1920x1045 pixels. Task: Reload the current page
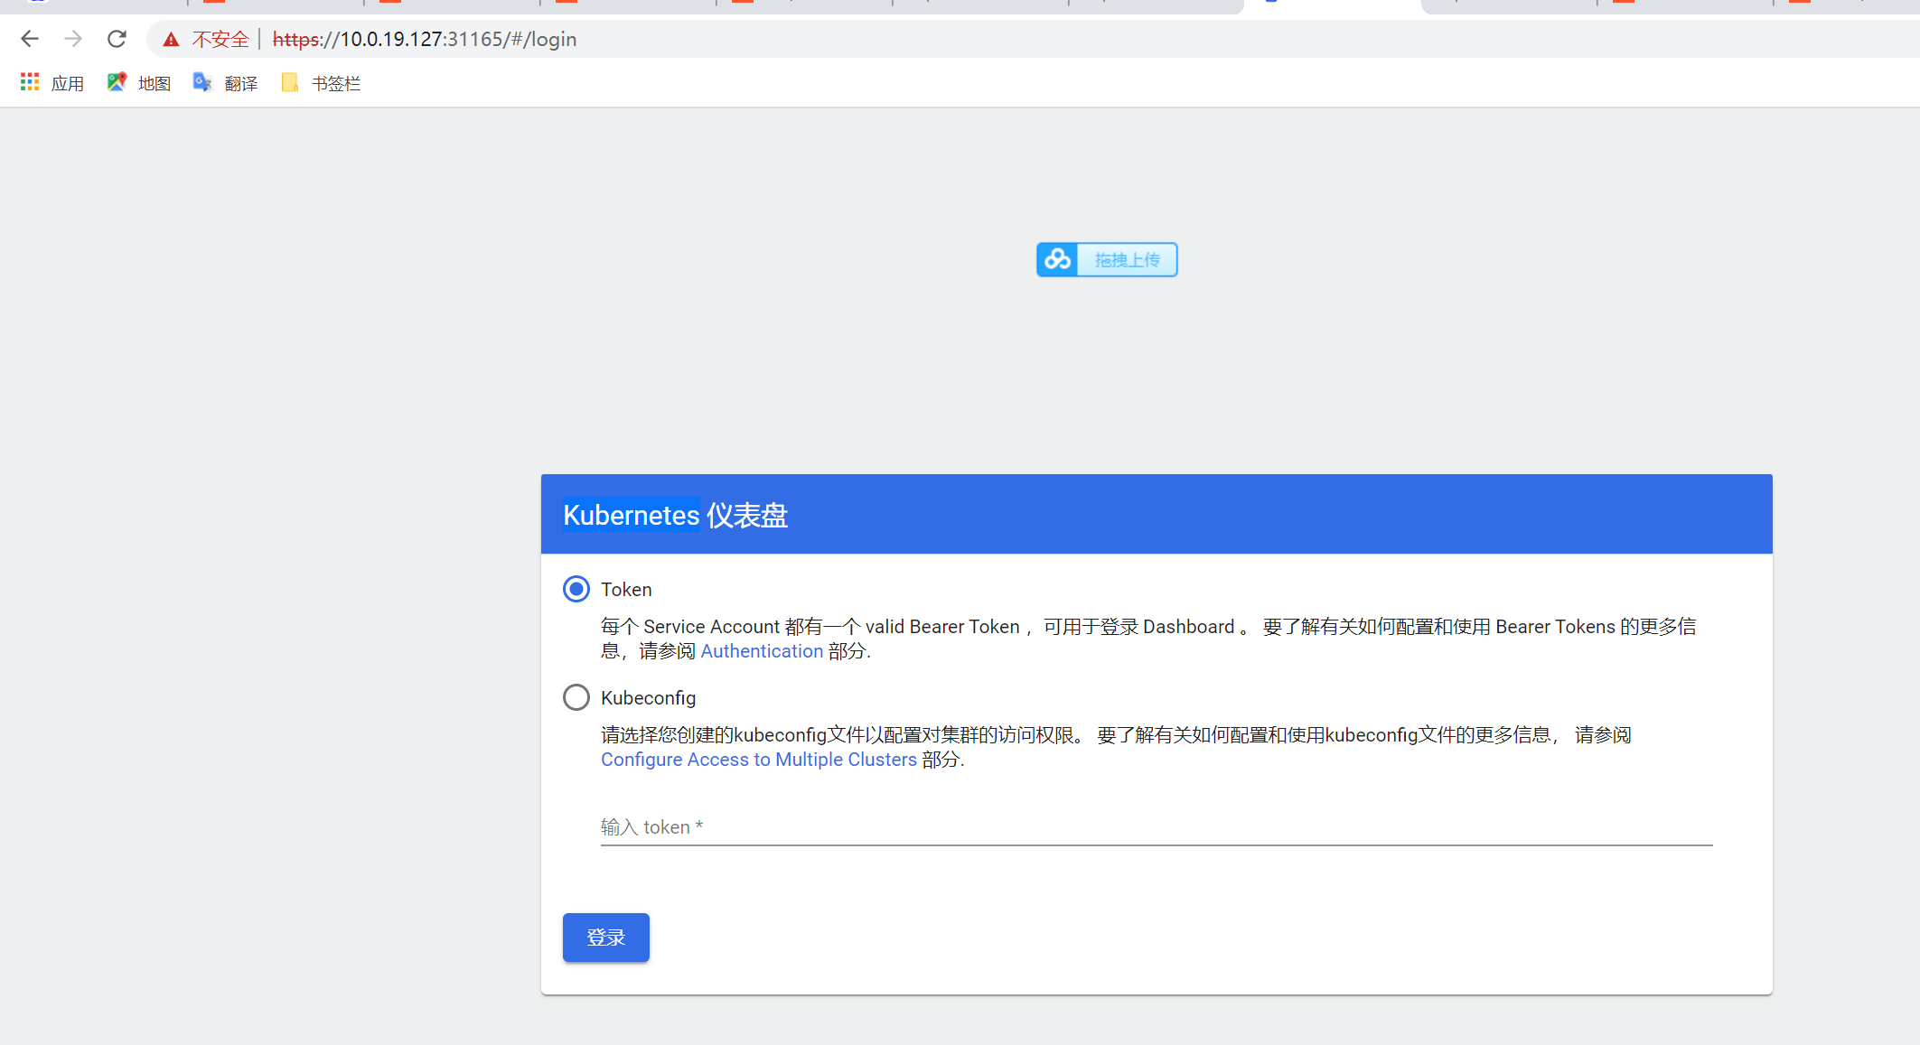pyautogui.click(x=117, y=39)
